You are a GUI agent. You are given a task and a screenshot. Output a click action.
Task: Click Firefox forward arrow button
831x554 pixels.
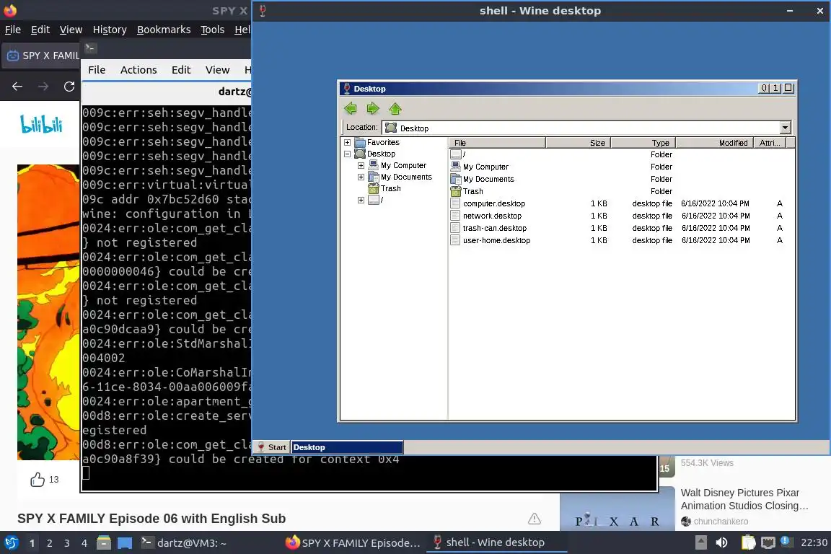click(43, 87)
